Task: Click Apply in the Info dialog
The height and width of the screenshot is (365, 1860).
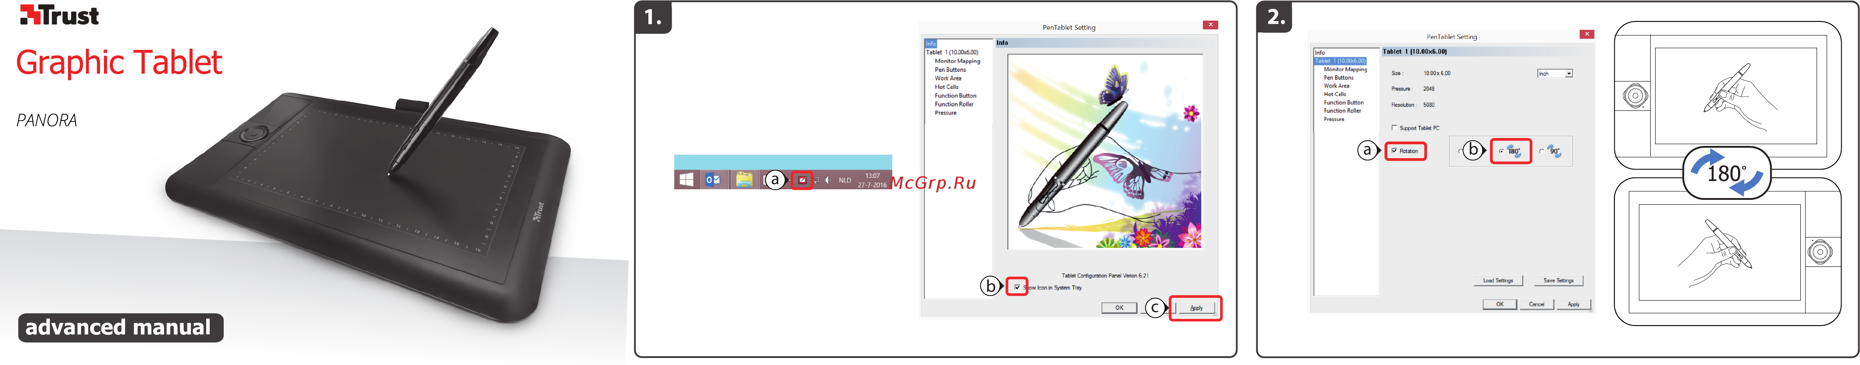Action: pyautogui.click(x=1196, y=308)
